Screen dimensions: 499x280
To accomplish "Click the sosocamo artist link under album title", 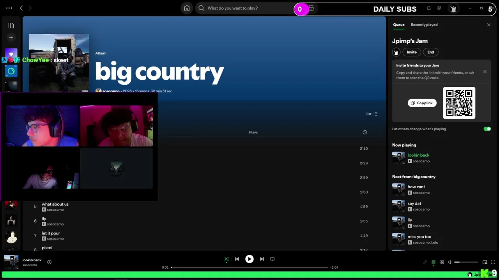I will tap(111, 91).
